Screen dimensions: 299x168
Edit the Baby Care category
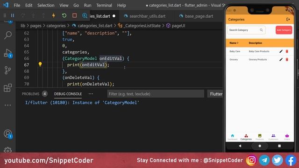[281, 51]
